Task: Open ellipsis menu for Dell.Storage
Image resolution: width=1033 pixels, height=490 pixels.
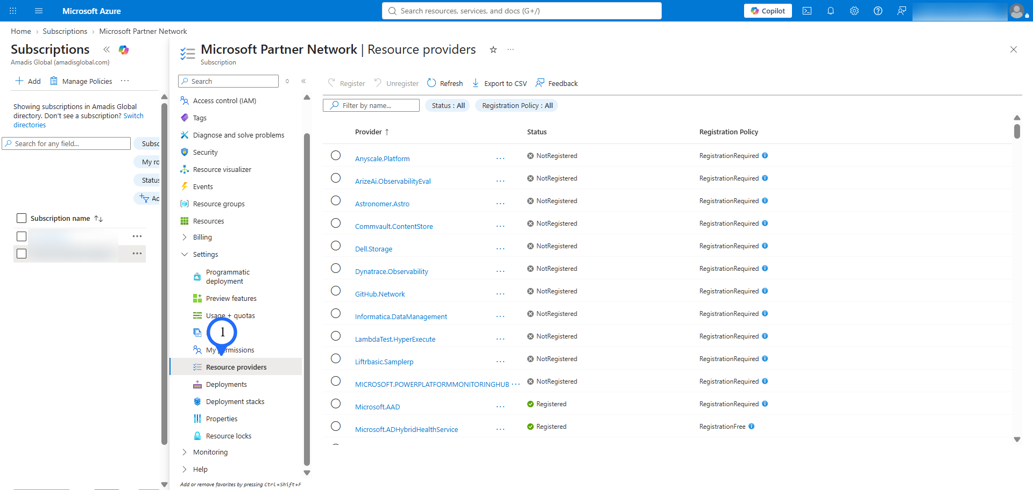Action: click(500, 249)
